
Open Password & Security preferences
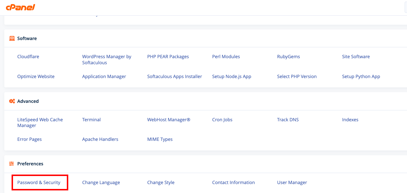tap(39, 182)
